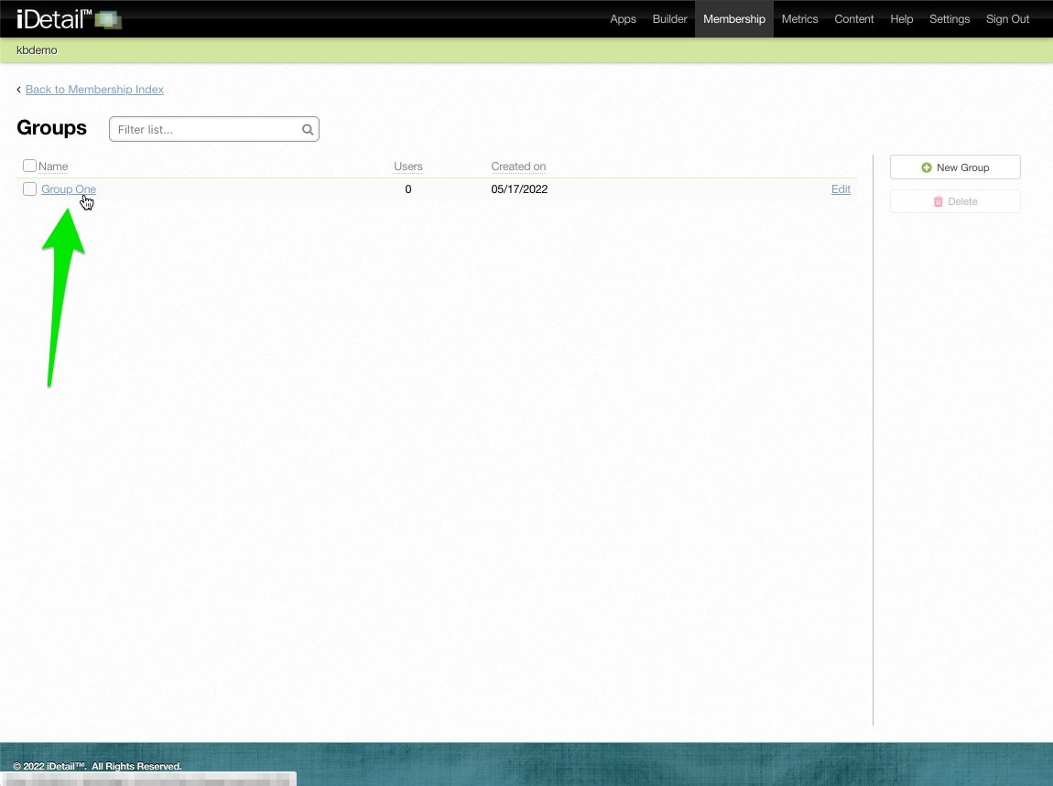The width and height of the screenshot is (1053, 786).
Task: Select the Membership tab
Action: (734, 19)
